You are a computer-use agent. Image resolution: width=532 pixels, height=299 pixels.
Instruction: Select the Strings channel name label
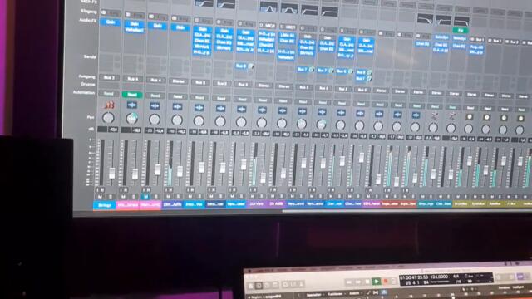coord(105,205)
